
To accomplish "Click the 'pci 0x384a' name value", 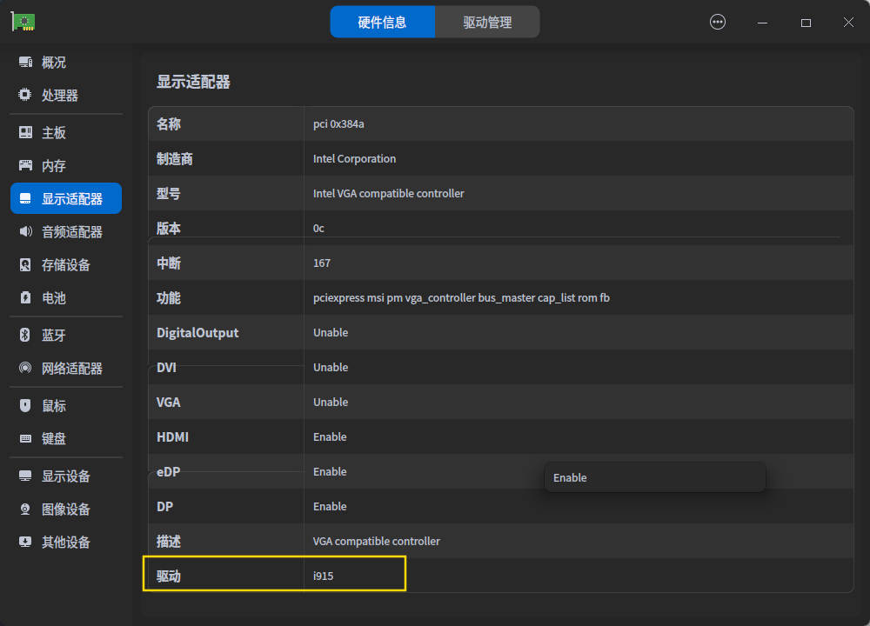I will click(338, 123).
